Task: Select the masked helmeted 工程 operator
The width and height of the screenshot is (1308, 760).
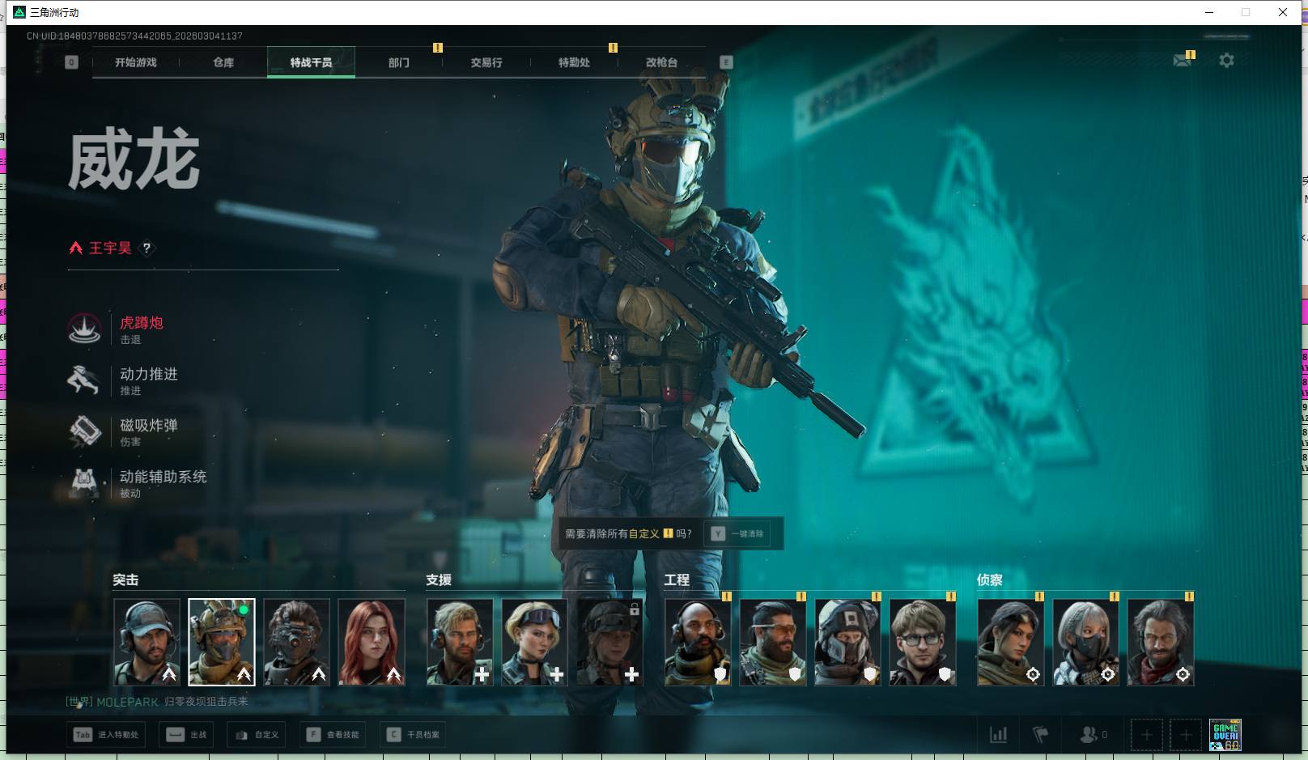Action: coord(847,643)
